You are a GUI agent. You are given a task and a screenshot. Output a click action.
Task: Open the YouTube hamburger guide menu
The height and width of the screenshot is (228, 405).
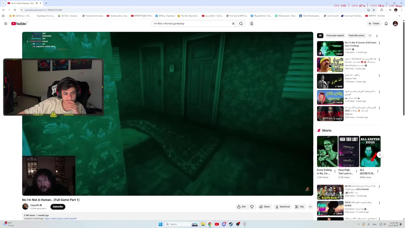6,23
